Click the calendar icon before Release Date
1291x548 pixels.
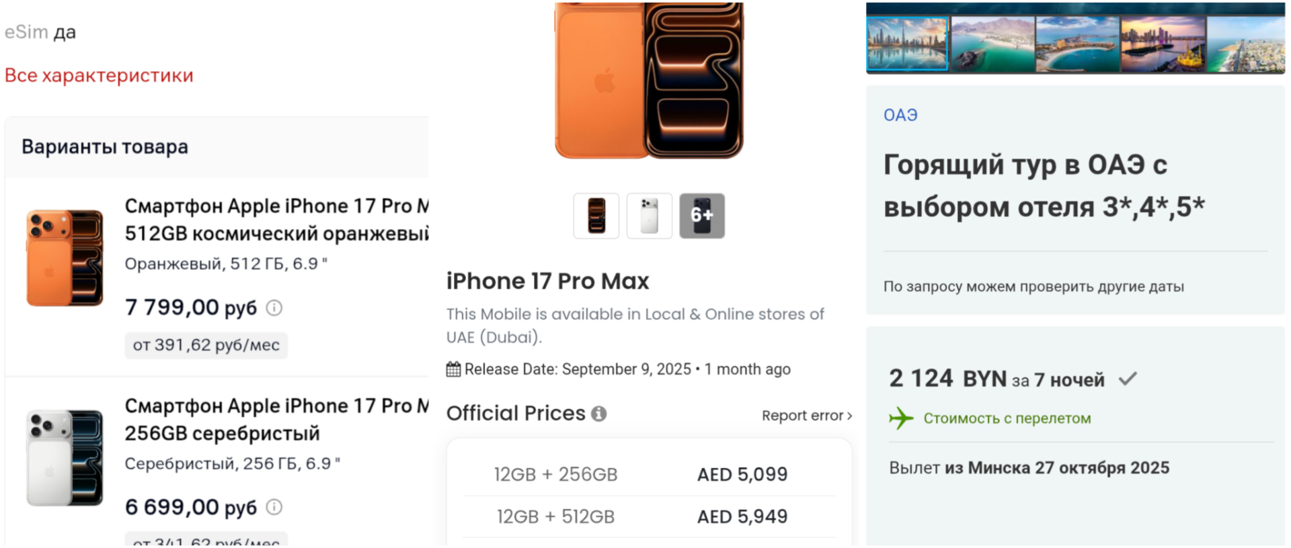454,369
